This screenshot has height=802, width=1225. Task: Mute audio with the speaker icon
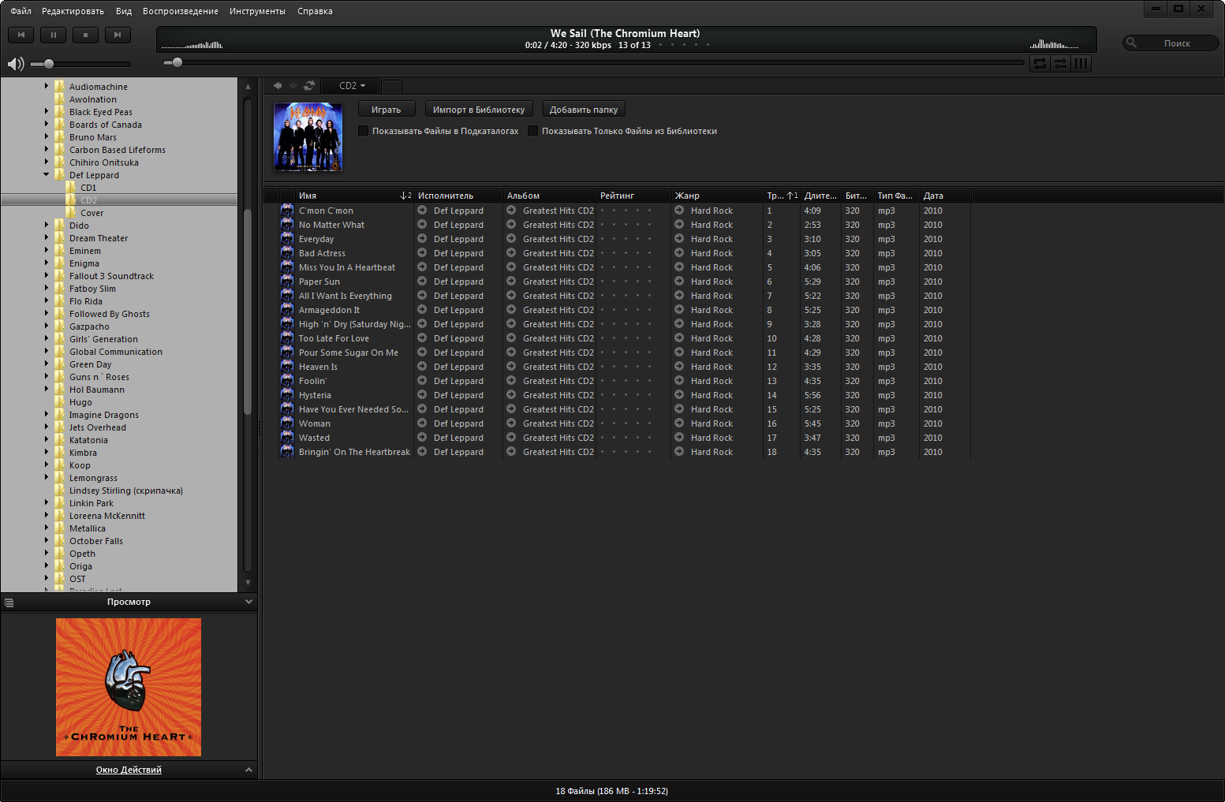(x=15, y=64)
